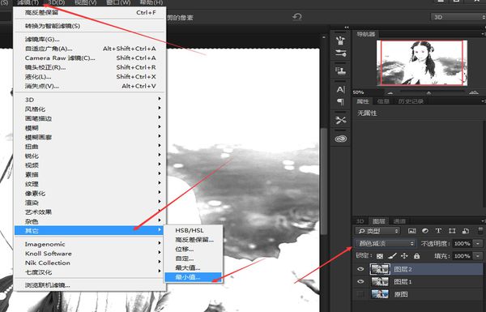
Task: Show the 原图 layer visibility box
Action: [x=360, y=294]
